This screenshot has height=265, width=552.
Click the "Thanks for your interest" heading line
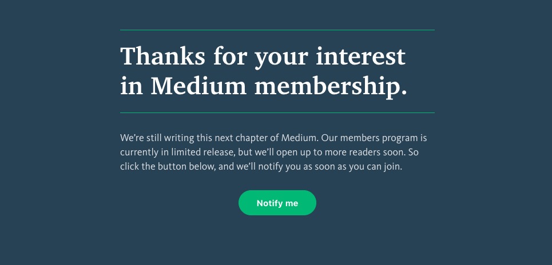click(x=263, y=57)
